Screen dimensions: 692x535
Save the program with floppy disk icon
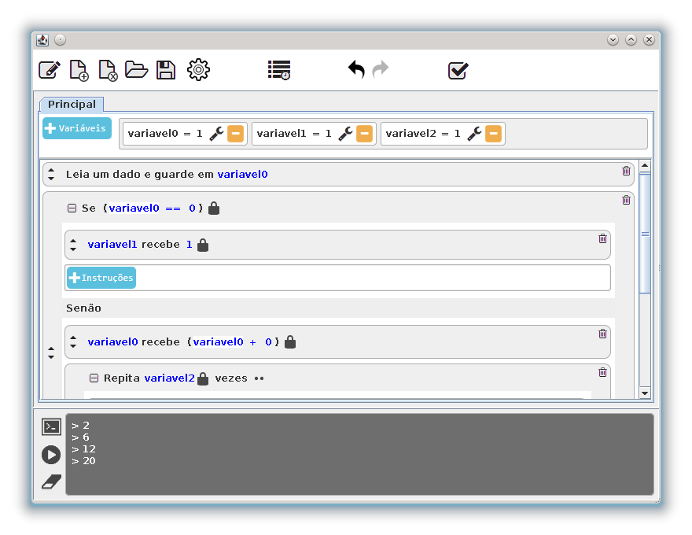(x=166, y=70)
